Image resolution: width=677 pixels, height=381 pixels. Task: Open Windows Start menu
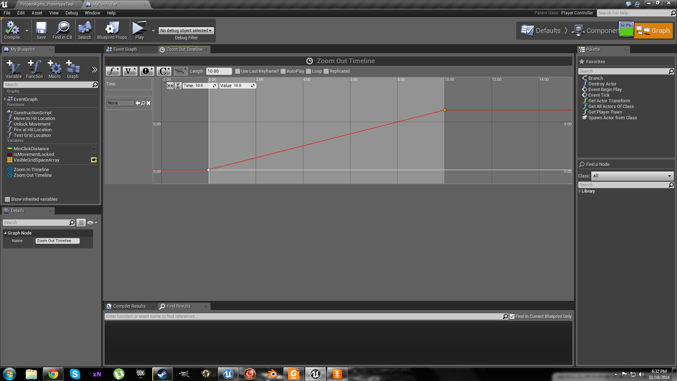9,374
